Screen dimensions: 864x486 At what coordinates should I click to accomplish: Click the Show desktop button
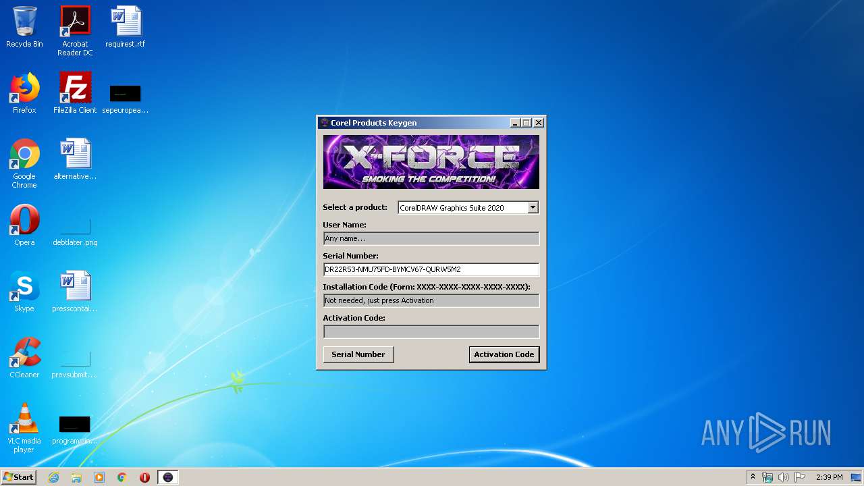[857, 477]
